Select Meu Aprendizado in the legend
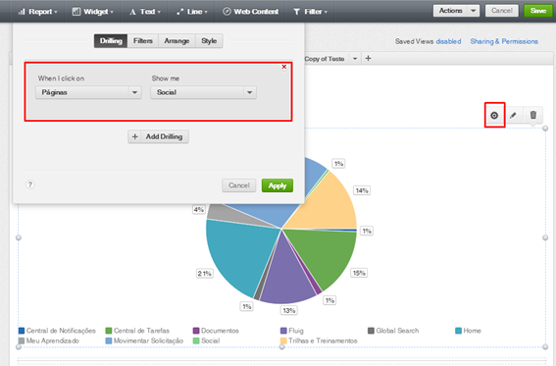This screenshot has height=366, width=556. 49,340
